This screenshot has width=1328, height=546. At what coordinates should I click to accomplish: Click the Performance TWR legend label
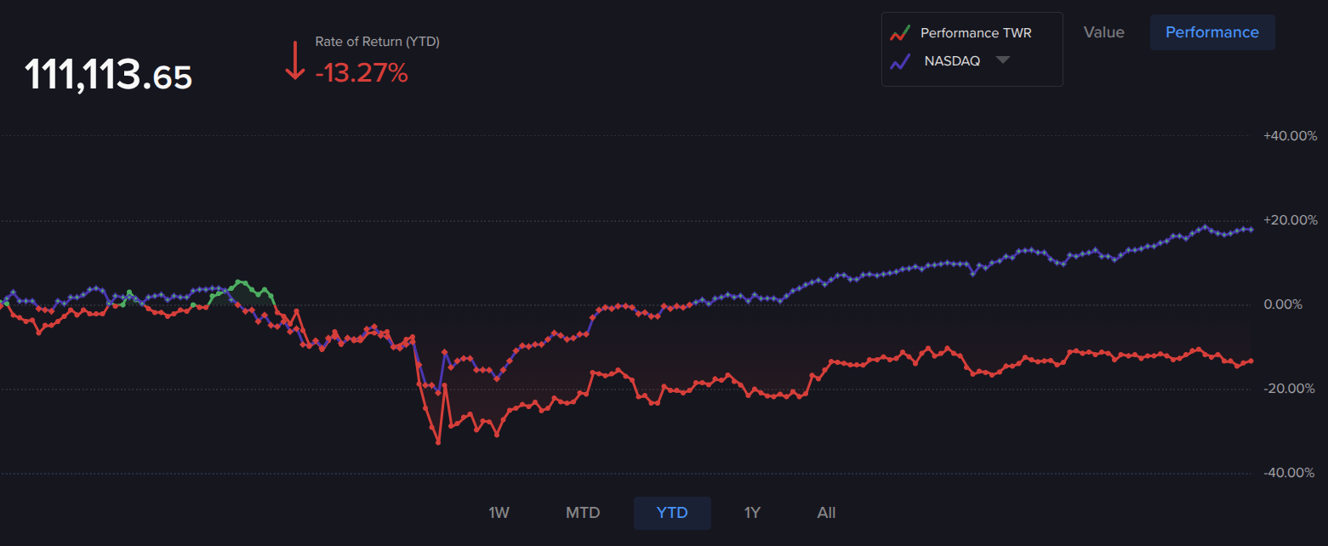pyautogui.click(x=976, y=33)
